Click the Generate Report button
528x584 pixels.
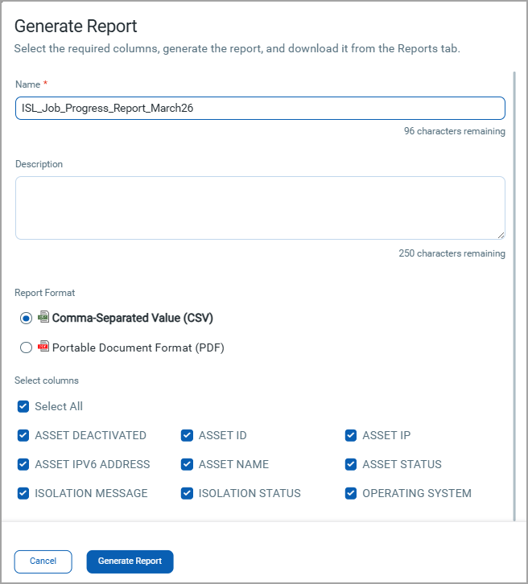coord(130,561)
